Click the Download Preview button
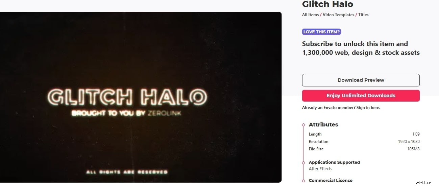 pyautogui.click(x=361, y=80)
